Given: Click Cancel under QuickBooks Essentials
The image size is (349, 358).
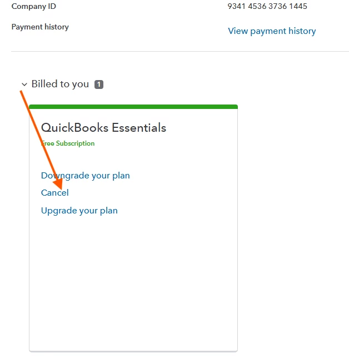Looking at the screenshot, I should tap(55, 193).
